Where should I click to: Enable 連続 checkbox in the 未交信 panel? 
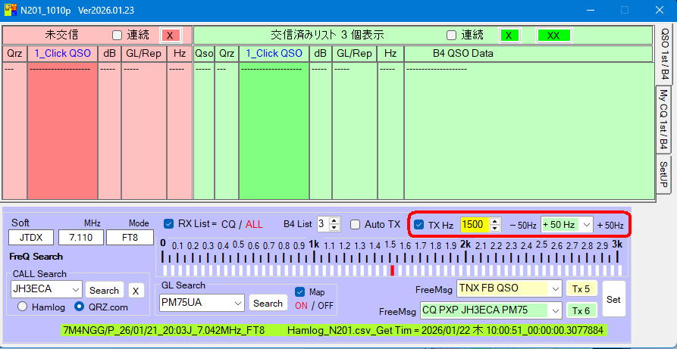coord(117,36)
